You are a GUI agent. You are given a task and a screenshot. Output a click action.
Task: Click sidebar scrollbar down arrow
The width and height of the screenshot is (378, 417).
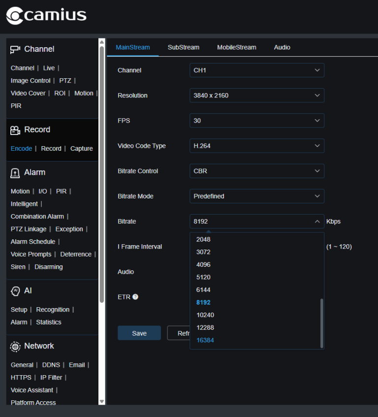(x=101, y=401)
